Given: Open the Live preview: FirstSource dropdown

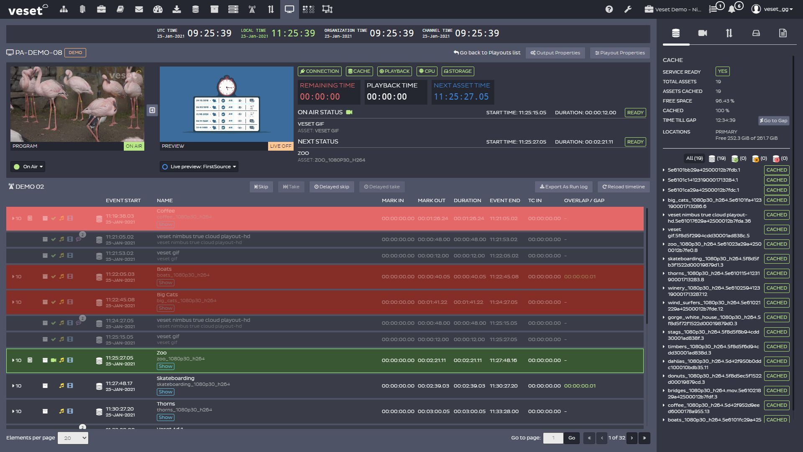Looking at the screenshot, I should [199, 167].
